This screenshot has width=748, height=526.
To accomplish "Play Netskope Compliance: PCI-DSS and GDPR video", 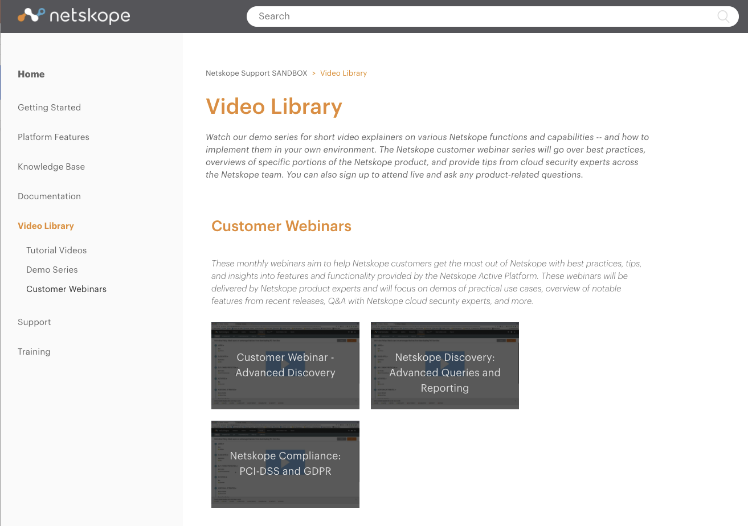I will 285,464.
